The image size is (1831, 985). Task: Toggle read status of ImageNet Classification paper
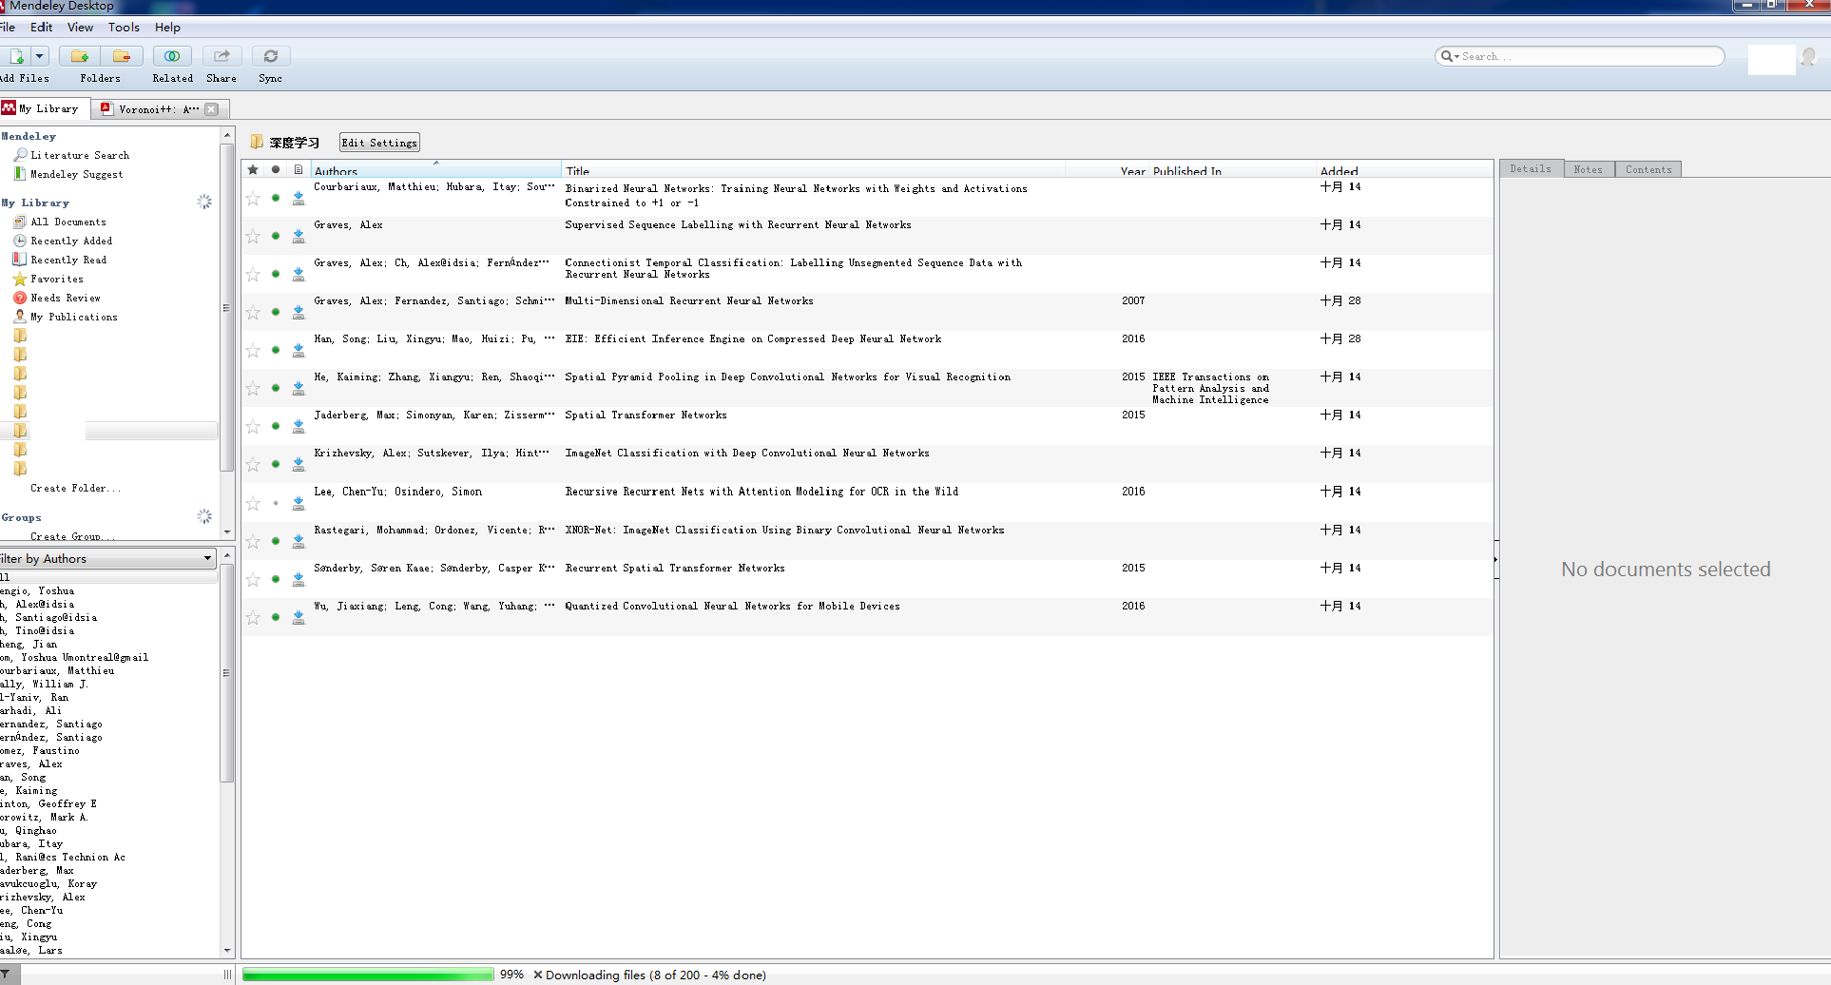click(x=276, y=464)
